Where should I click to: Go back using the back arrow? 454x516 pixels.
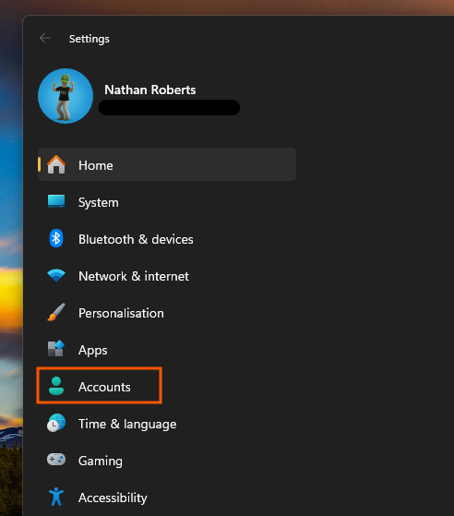click(x=45, y=38)
